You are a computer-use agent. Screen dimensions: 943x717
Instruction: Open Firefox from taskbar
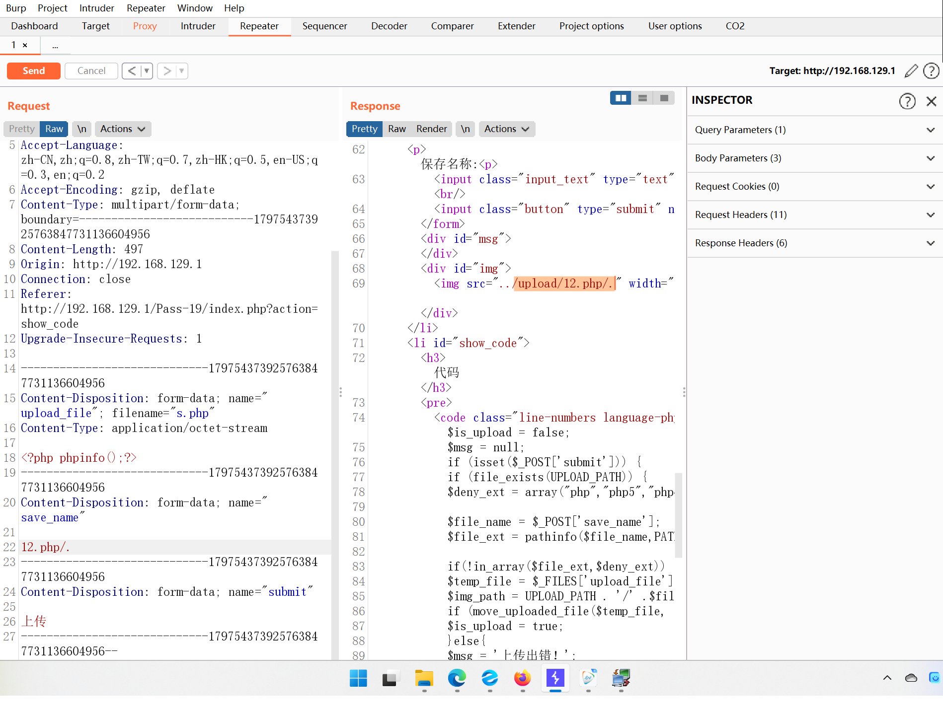[522, 678]
